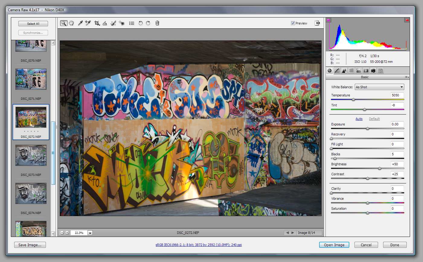Open the Lens Corrections panel
The height and width of the screenshot is (262, 423).
[366, 70]
